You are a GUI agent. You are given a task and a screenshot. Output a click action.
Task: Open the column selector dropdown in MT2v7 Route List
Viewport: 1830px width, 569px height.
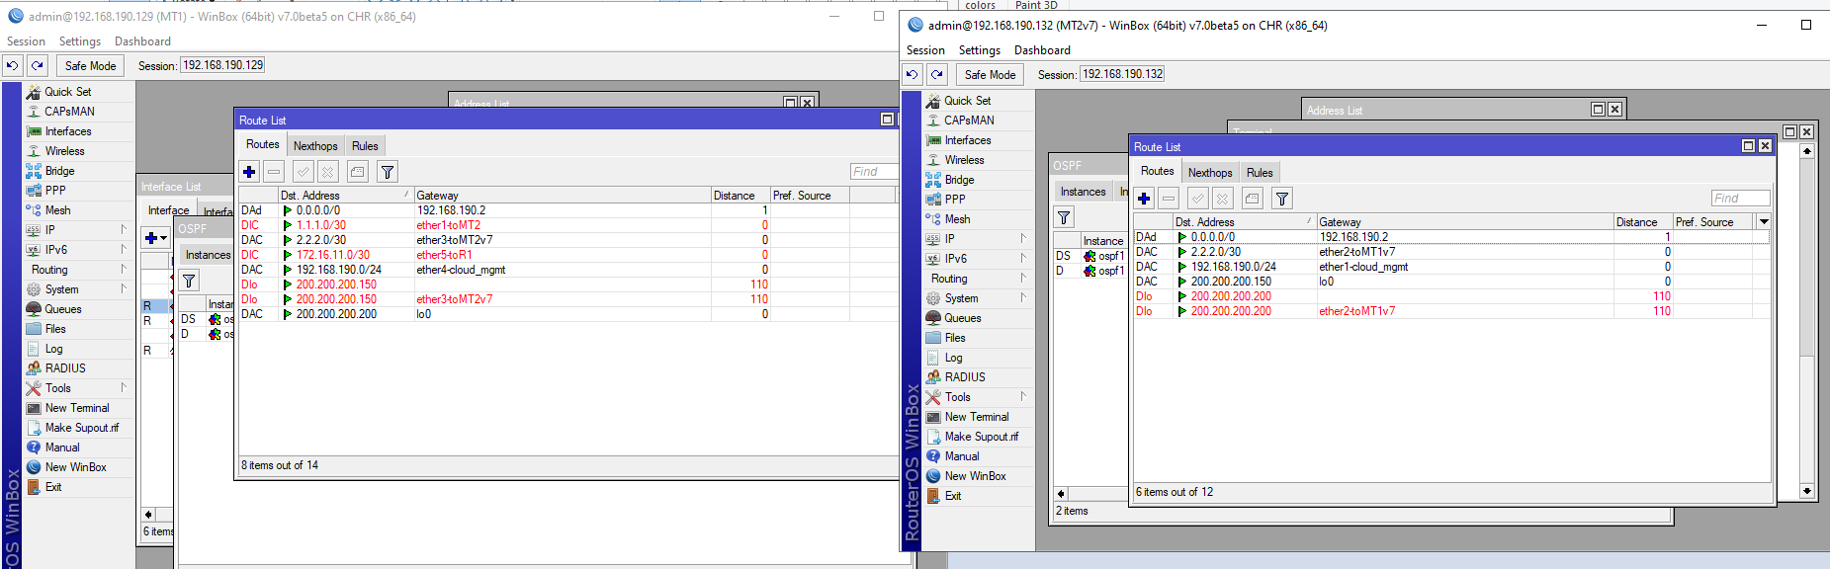pyautogui.click(x=1763, y=222)
